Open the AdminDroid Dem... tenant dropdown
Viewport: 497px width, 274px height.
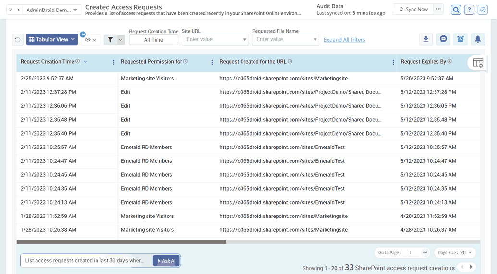pos(52,10)
